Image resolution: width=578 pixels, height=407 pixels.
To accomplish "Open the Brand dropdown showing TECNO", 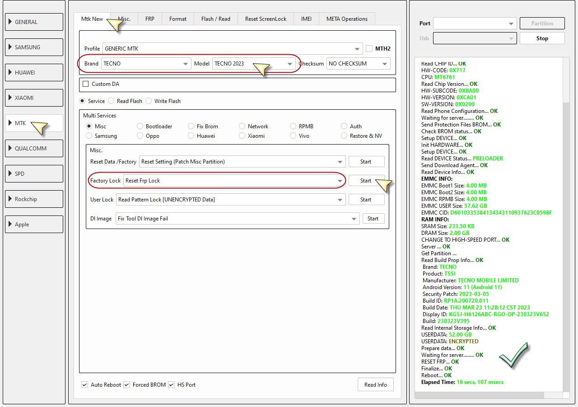I will pyautogui.click(x=145, y=64).
